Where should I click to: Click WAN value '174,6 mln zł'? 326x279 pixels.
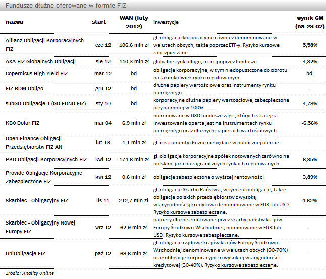point(134,159)
